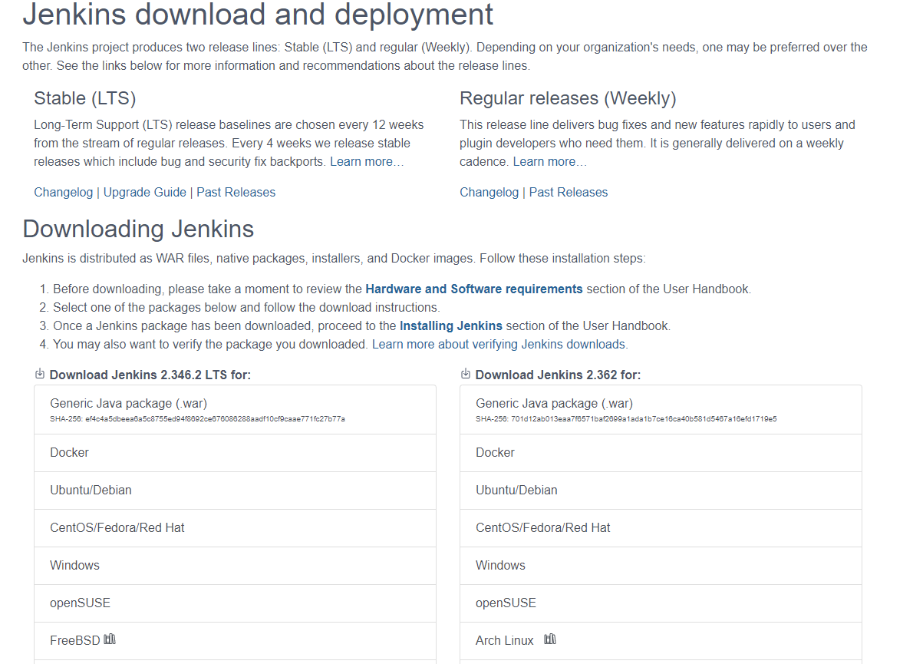Click the third-party icon next to FreeBSD
Viewport: 913px width, 664px height.
tap(110, 639)
